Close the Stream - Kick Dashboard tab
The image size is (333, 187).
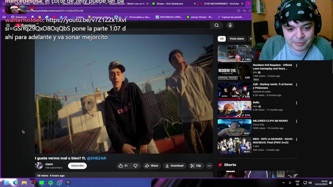click(195, 4)
